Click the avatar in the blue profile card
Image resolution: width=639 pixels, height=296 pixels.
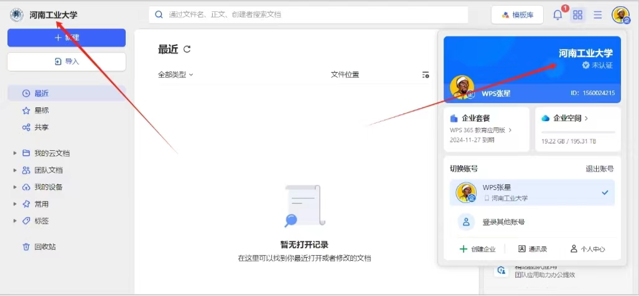(x=462, y=87)
